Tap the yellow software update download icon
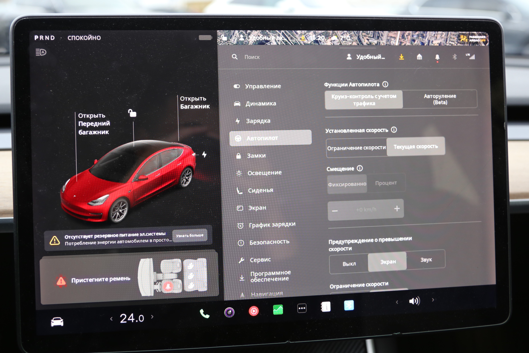The height and width of the screenshot is (353, 529). pos(401,57)
